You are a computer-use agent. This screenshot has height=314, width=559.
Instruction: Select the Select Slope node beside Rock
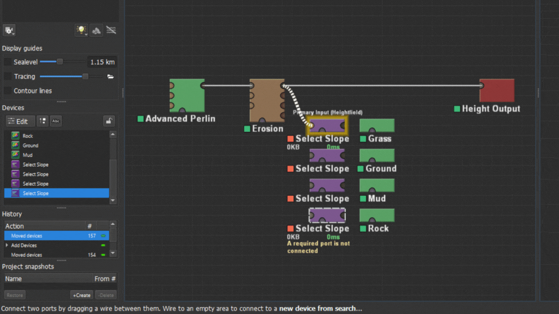327,215
